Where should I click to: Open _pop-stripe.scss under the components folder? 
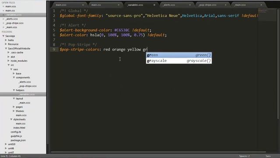click(28, 86)
